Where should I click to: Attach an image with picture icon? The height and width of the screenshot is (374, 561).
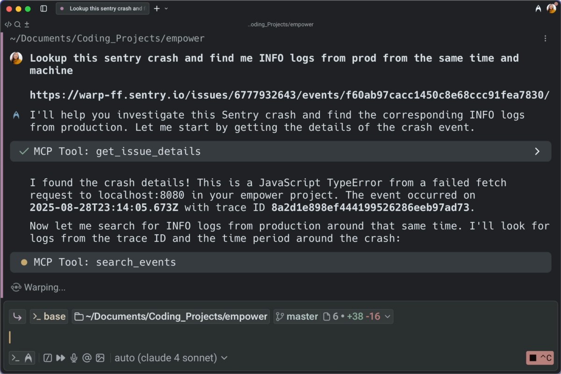click(100, 358)
